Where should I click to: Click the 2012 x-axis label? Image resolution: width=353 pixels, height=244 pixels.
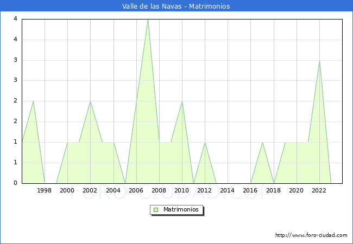[204, 190]
